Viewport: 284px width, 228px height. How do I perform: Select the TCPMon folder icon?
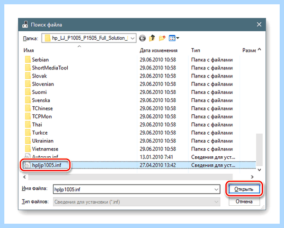tap(28, 116)
